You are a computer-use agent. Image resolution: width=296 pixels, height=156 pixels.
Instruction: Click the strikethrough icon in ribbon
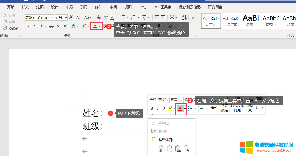pyautogui.click(x=51, y=26)
